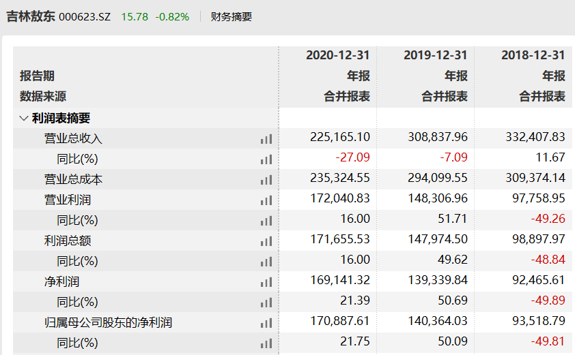Select the 2018-12-31 column header

[x=533, y=55]
